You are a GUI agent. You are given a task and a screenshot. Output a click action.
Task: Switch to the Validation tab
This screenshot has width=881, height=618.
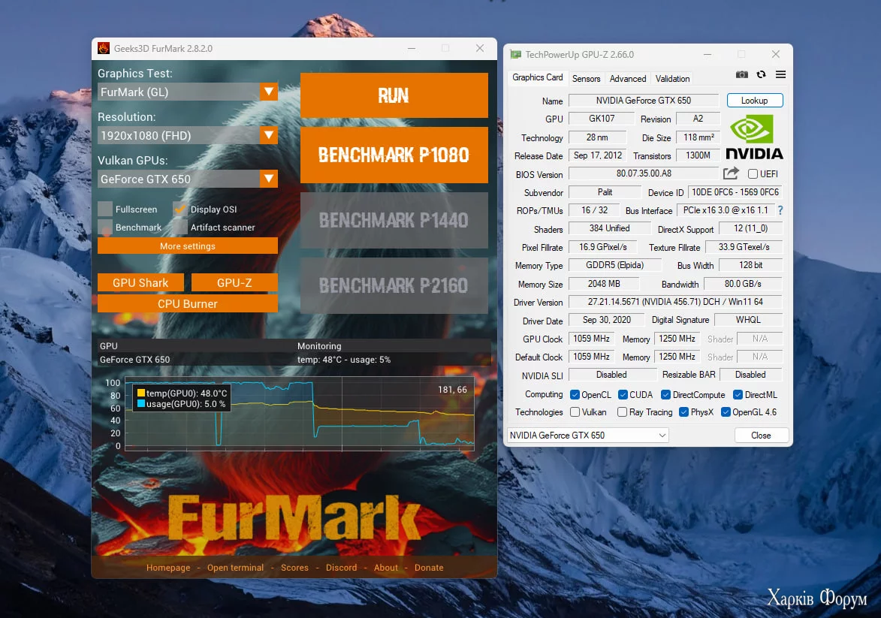672,79
